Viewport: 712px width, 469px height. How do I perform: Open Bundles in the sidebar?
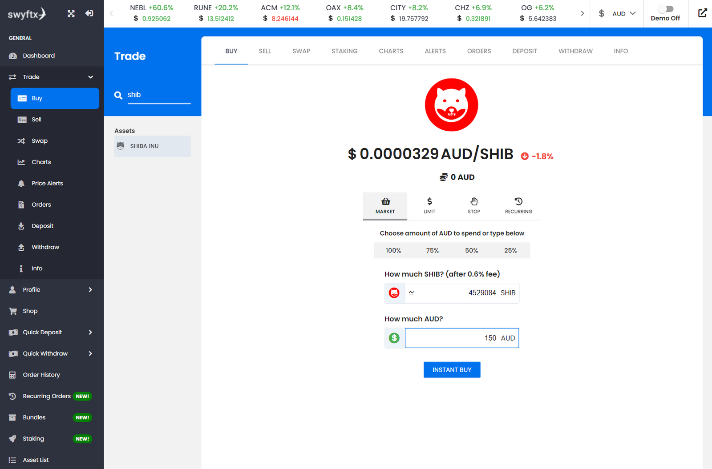(52, 417)
